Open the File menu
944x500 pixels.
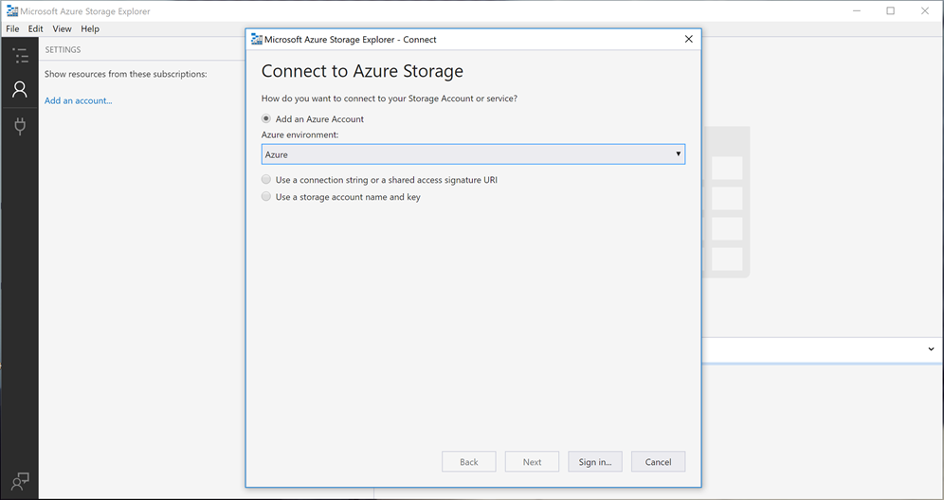pos(12,29)
